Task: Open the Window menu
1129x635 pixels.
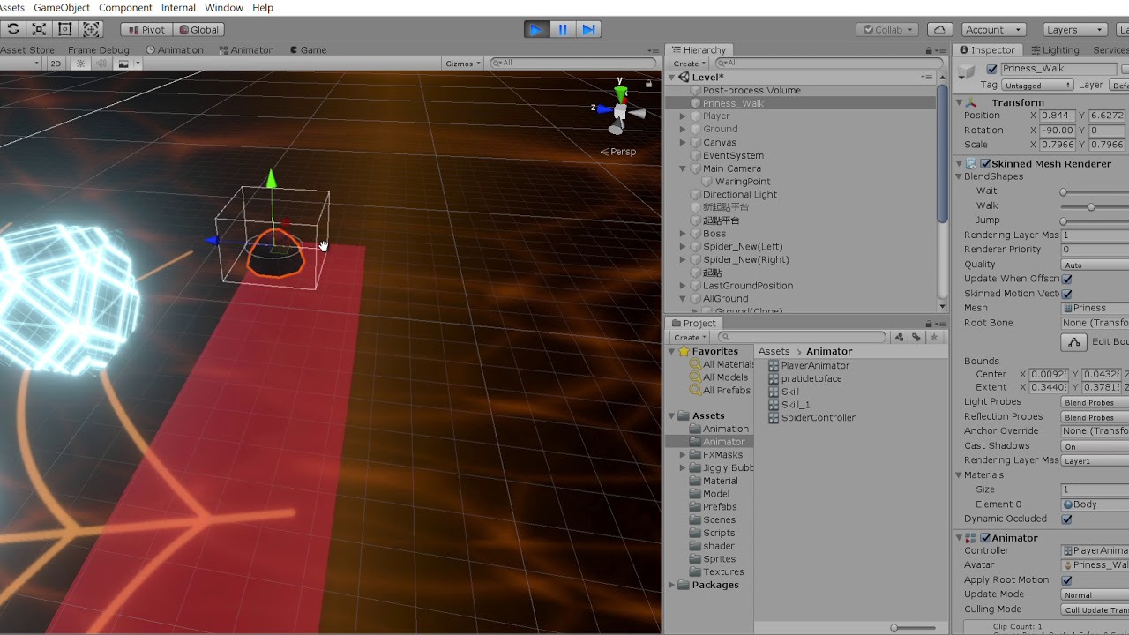Action: point(224,8)
